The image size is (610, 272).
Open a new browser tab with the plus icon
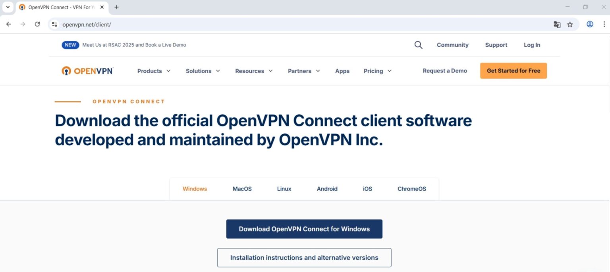pos(116,7)
